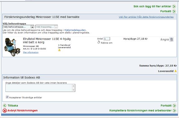Click scroll down arrow in details text area

(74, 90)
